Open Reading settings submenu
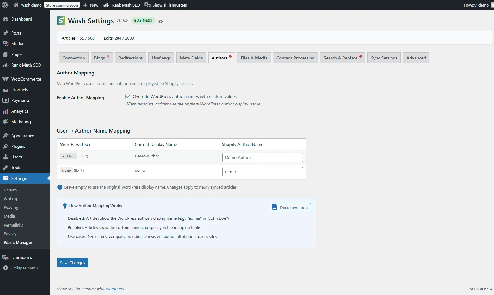The width and height of the screenshot is (494, 295). [x=11, y=207]
